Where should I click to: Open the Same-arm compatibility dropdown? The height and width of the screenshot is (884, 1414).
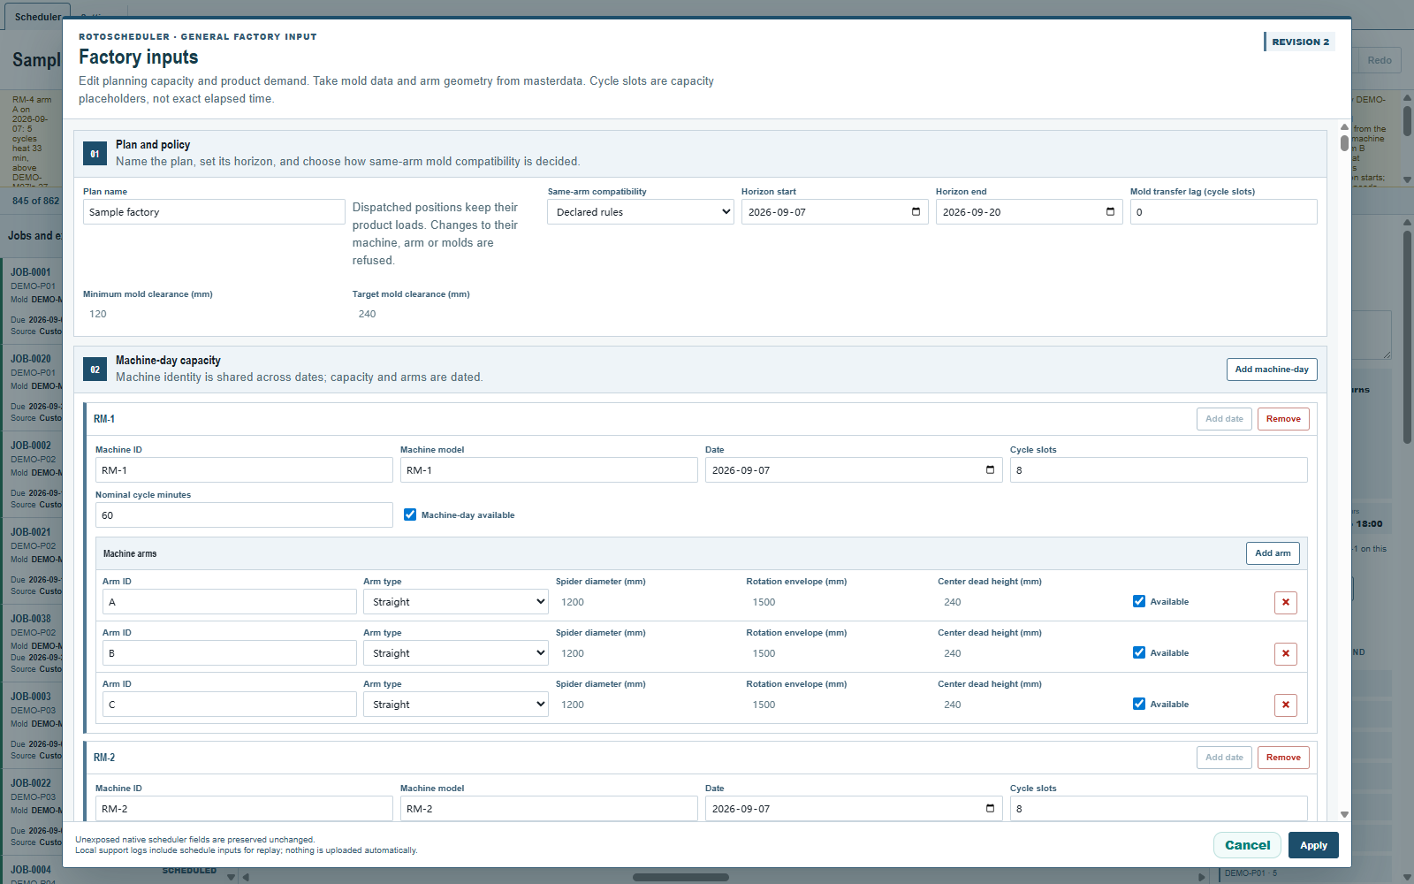(641, 212)
